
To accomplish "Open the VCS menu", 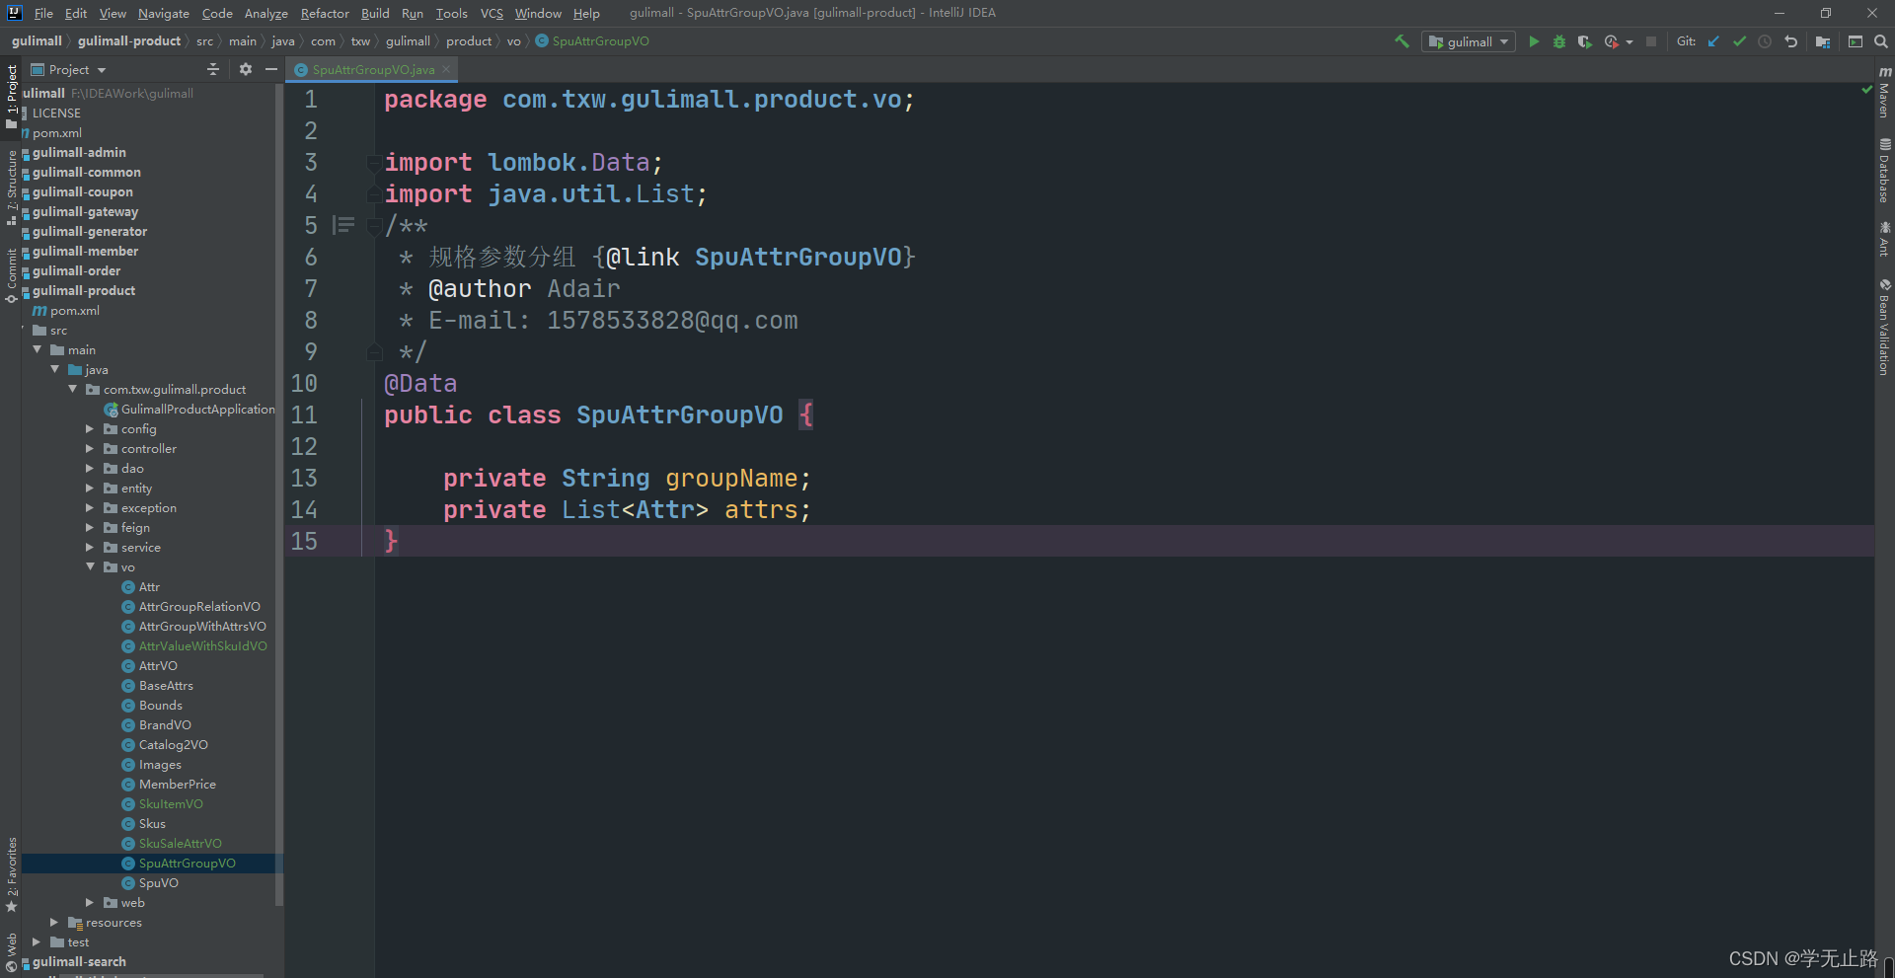I will click(492, 13).
